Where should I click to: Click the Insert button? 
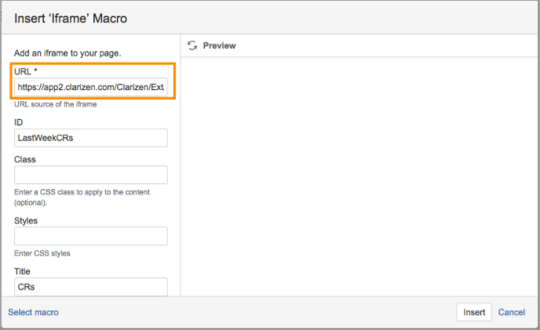click(474, 312)
